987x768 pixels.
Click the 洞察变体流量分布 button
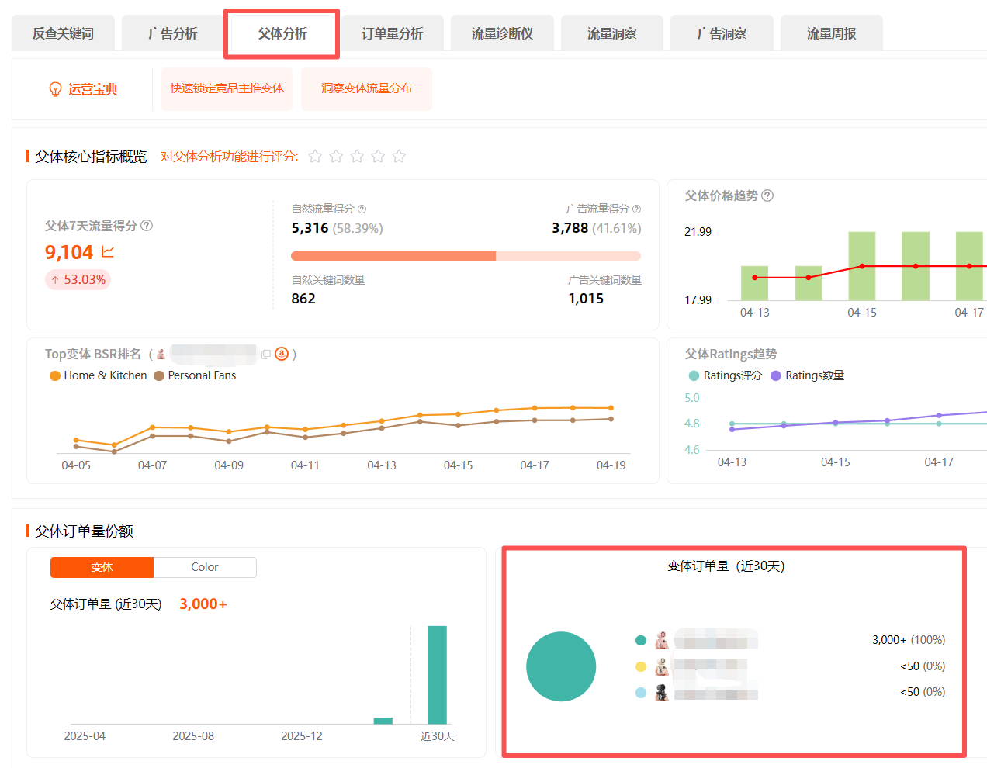coord(366,88)
